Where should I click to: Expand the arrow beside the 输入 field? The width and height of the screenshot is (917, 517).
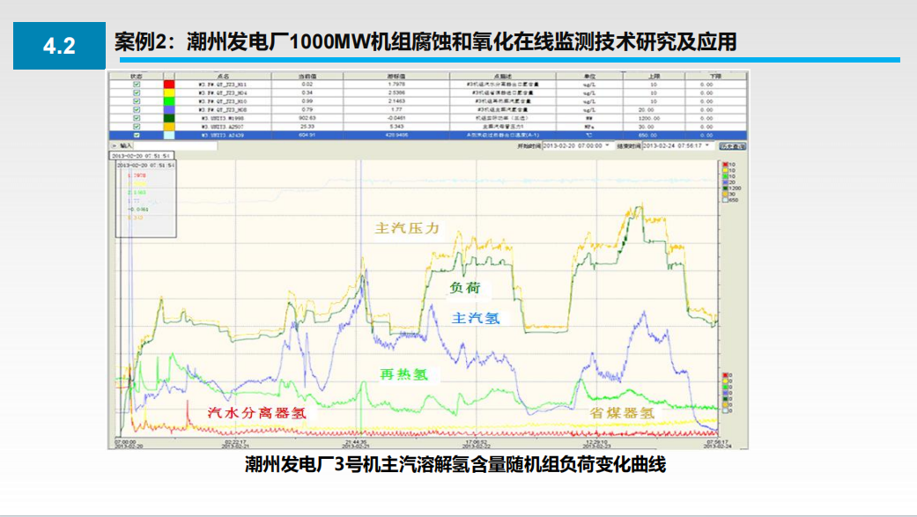(x=113, y=145)
